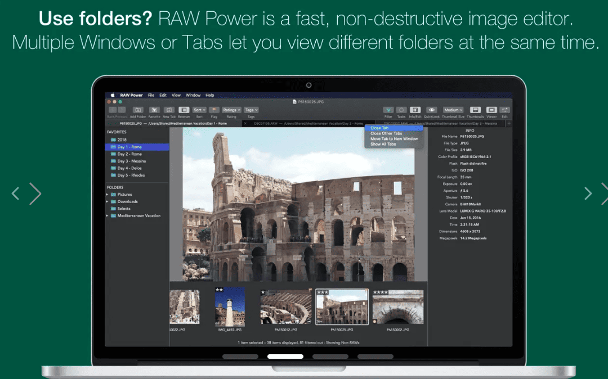Open the Apple menu
The image size is (608, 379).
[x=113, y=95]
